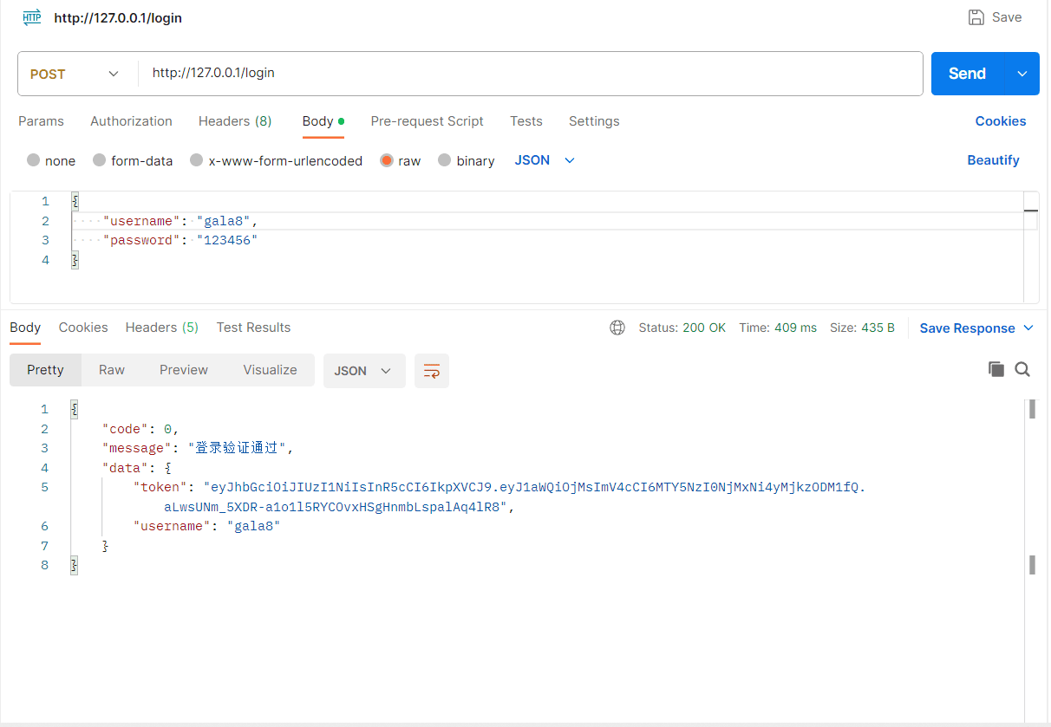Click the network globe icon near Status
This screenshot has width=1051, height=727.
617,328
